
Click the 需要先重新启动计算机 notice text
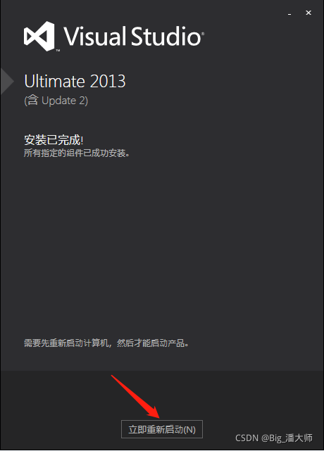tap(106, 343)
